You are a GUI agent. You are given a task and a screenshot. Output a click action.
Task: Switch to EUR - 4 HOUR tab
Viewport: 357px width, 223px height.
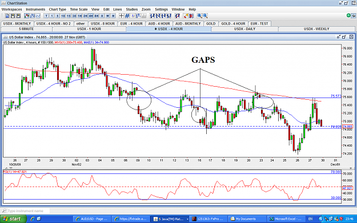tap(131, 23)
